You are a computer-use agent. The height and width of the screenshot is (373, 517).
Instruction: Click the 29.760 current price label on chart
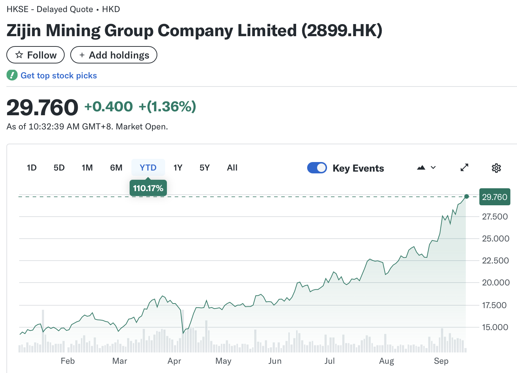(494, 197)
